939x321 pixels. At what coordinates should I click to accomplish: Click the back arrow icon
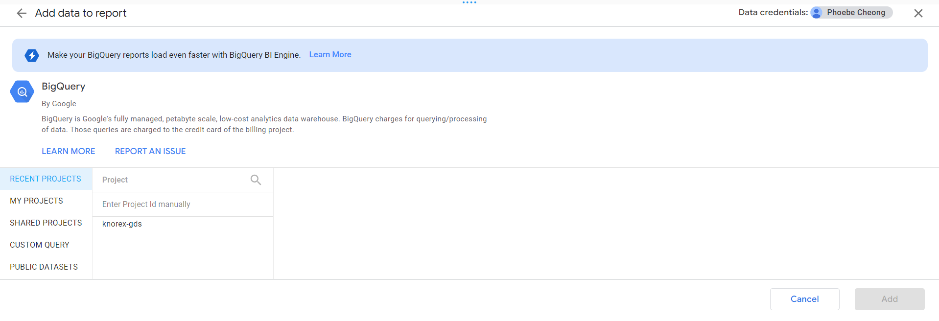(22, 13)
